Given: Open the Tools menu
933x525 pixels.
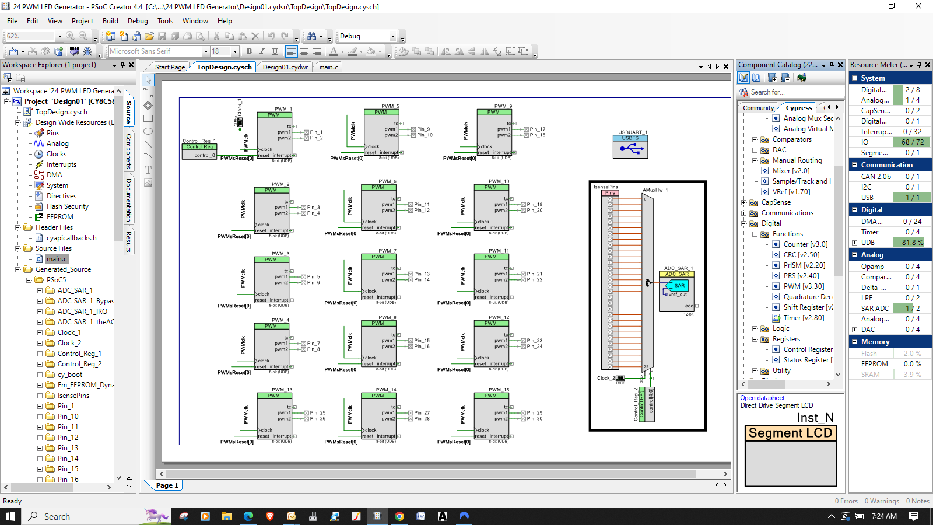Looking at the screenshot, I should [165, 21].
